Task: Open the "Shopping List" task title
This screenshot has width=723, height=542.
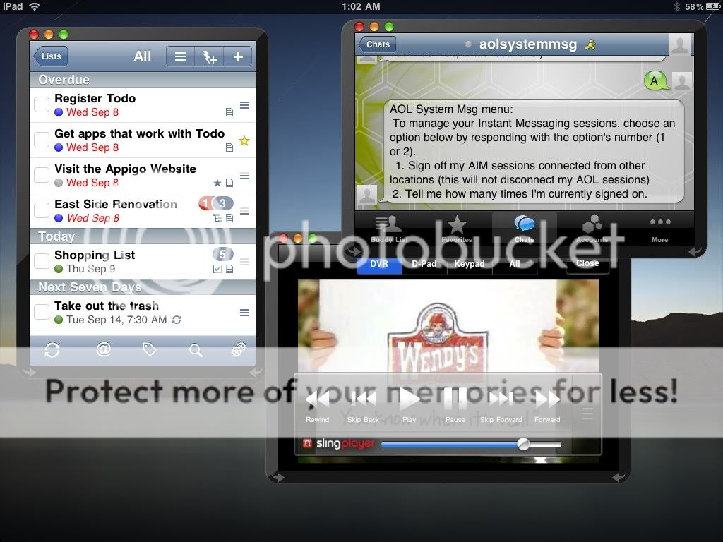Action: tap(95, 255)
